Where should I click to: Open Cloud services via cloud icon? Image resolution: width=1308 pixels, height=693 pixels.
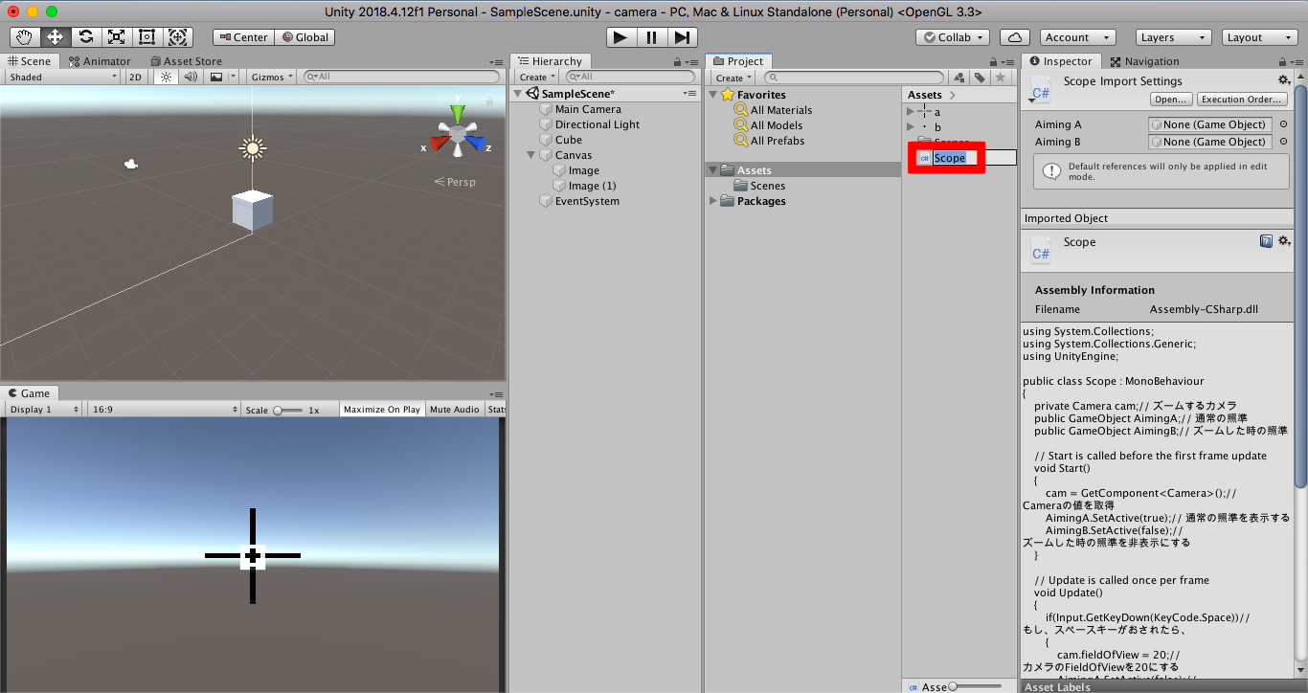coord(1015,37)
